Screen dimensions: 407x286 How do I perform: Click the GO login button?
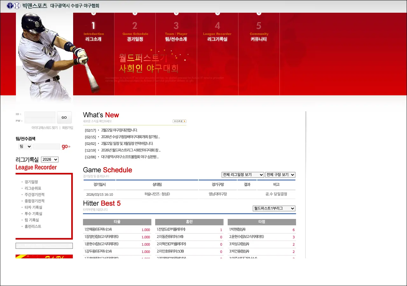(64, 117)
